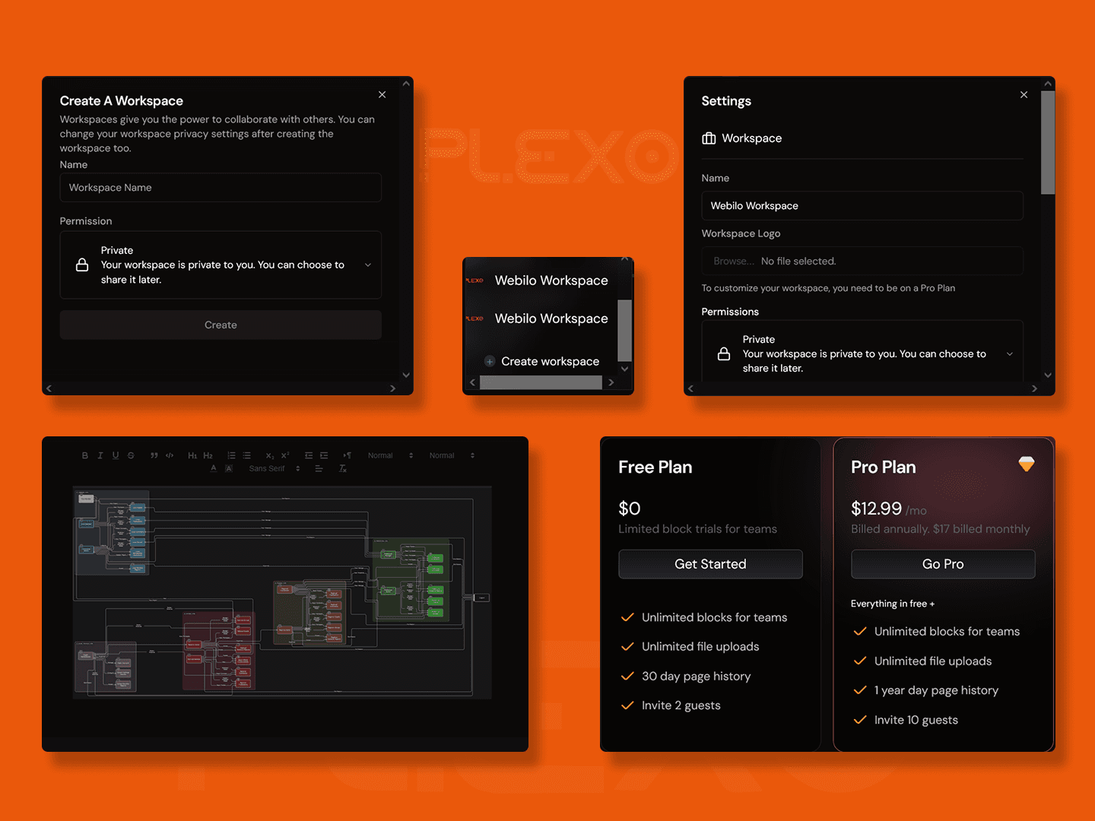Toggle the ordered list formatting
Screen dimensions: 1095x821
(x=231, y=455)
